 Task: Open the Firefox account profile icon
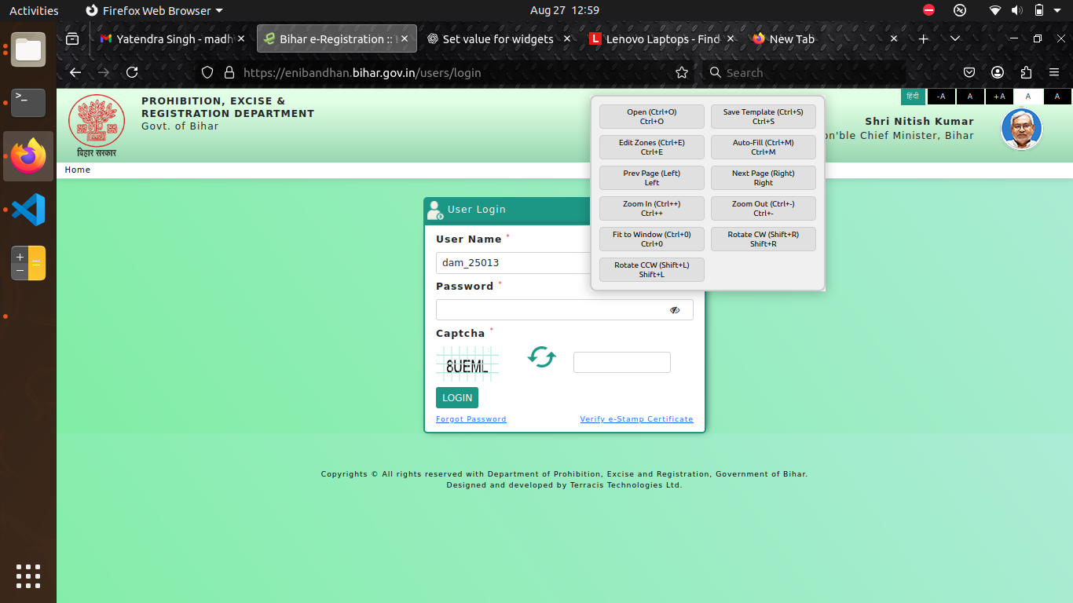point(998,72)
